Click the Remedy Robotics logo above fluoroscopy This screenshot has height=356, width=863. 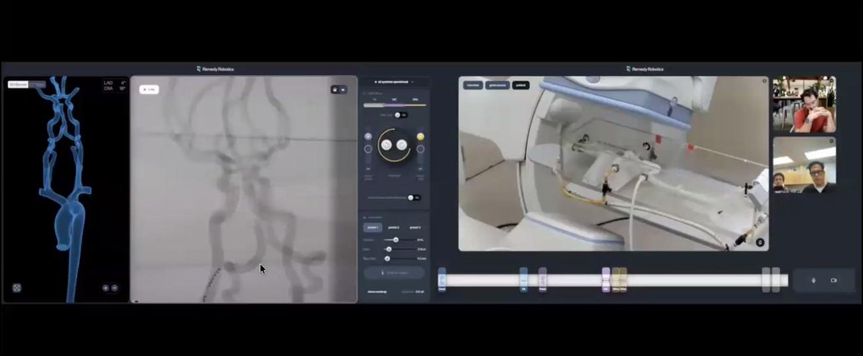(x=215, y=69)
